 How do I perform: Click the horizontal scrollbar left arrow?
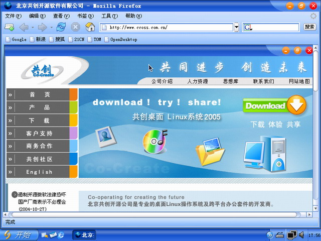coord(6,214)
